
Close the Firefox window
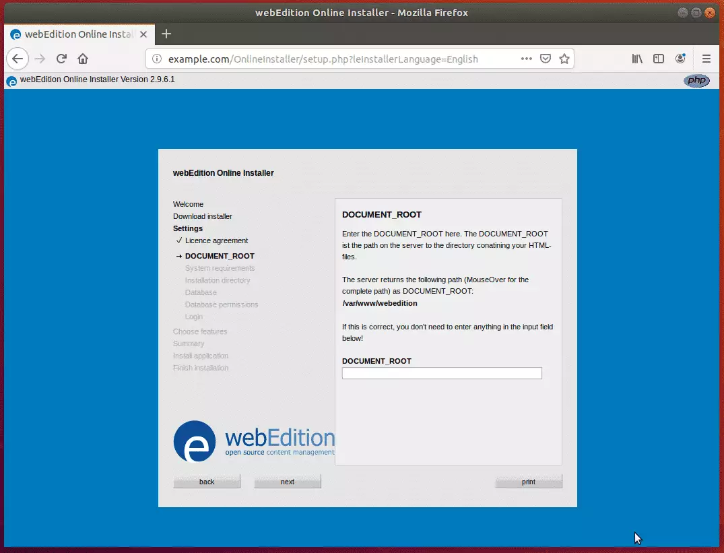[710, 13]
